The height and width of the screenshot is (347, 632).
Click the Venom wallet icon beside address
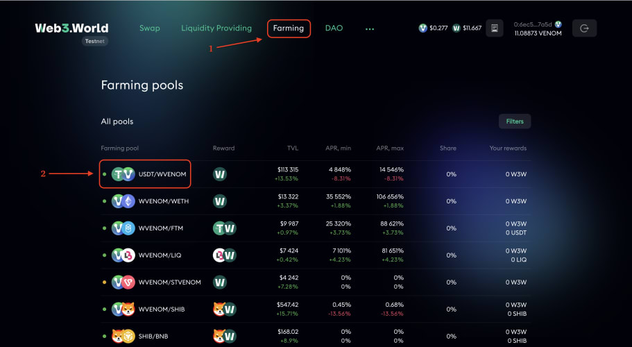click(558, 24)
